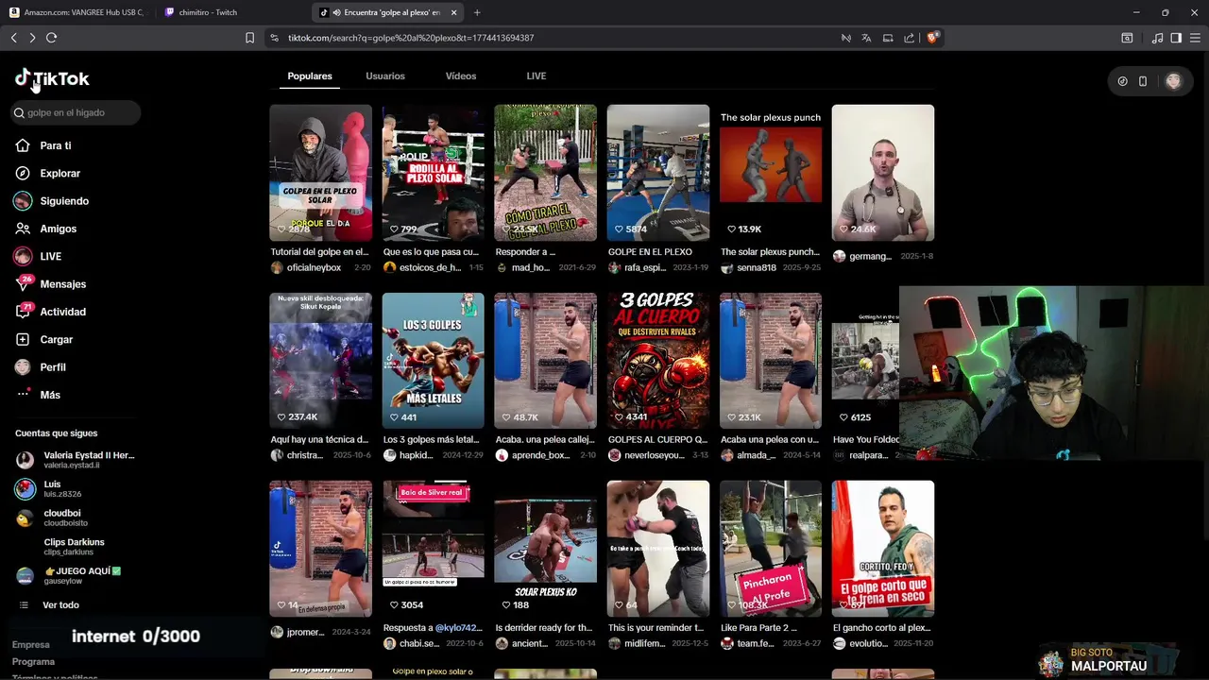Open the Programa footer link
This screenshot has height=680, width=1209.
tap(33, 662)
